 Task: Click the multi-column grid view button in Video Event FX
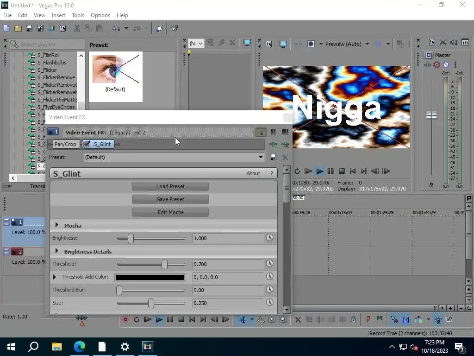(285, 132)
